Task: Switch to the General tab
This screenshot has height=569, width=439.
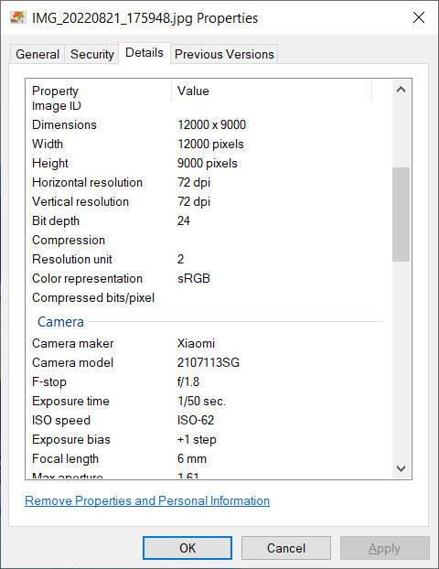Action: 37,54
